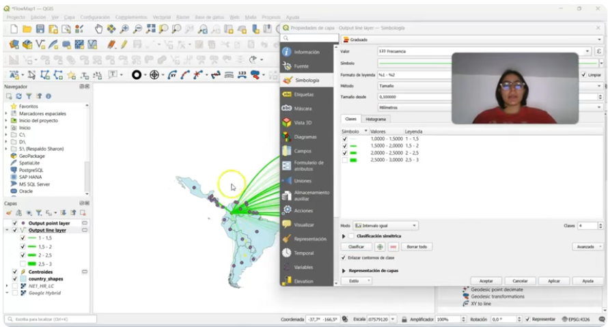Expand the Clasificación simétrica section
The width and height of the screenshot is (608, 327).
click(x=344, y=236)
